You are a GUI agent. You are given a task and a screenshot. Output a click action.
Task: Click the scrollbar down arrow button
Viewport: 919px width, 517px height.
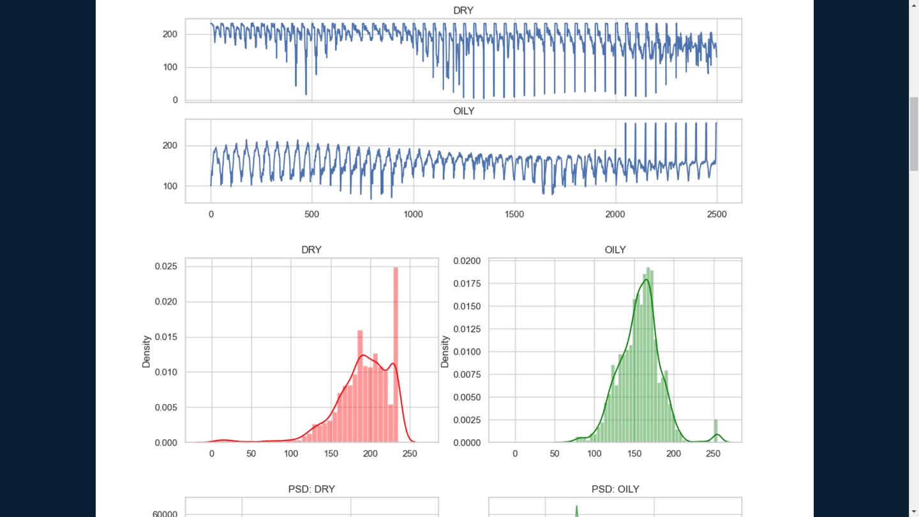click(x=914, y=512)
